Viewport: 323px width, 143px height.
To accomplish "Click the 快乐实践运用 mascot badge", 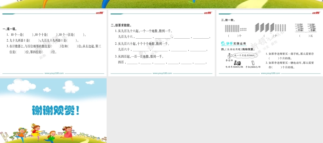I will [223, 43].
